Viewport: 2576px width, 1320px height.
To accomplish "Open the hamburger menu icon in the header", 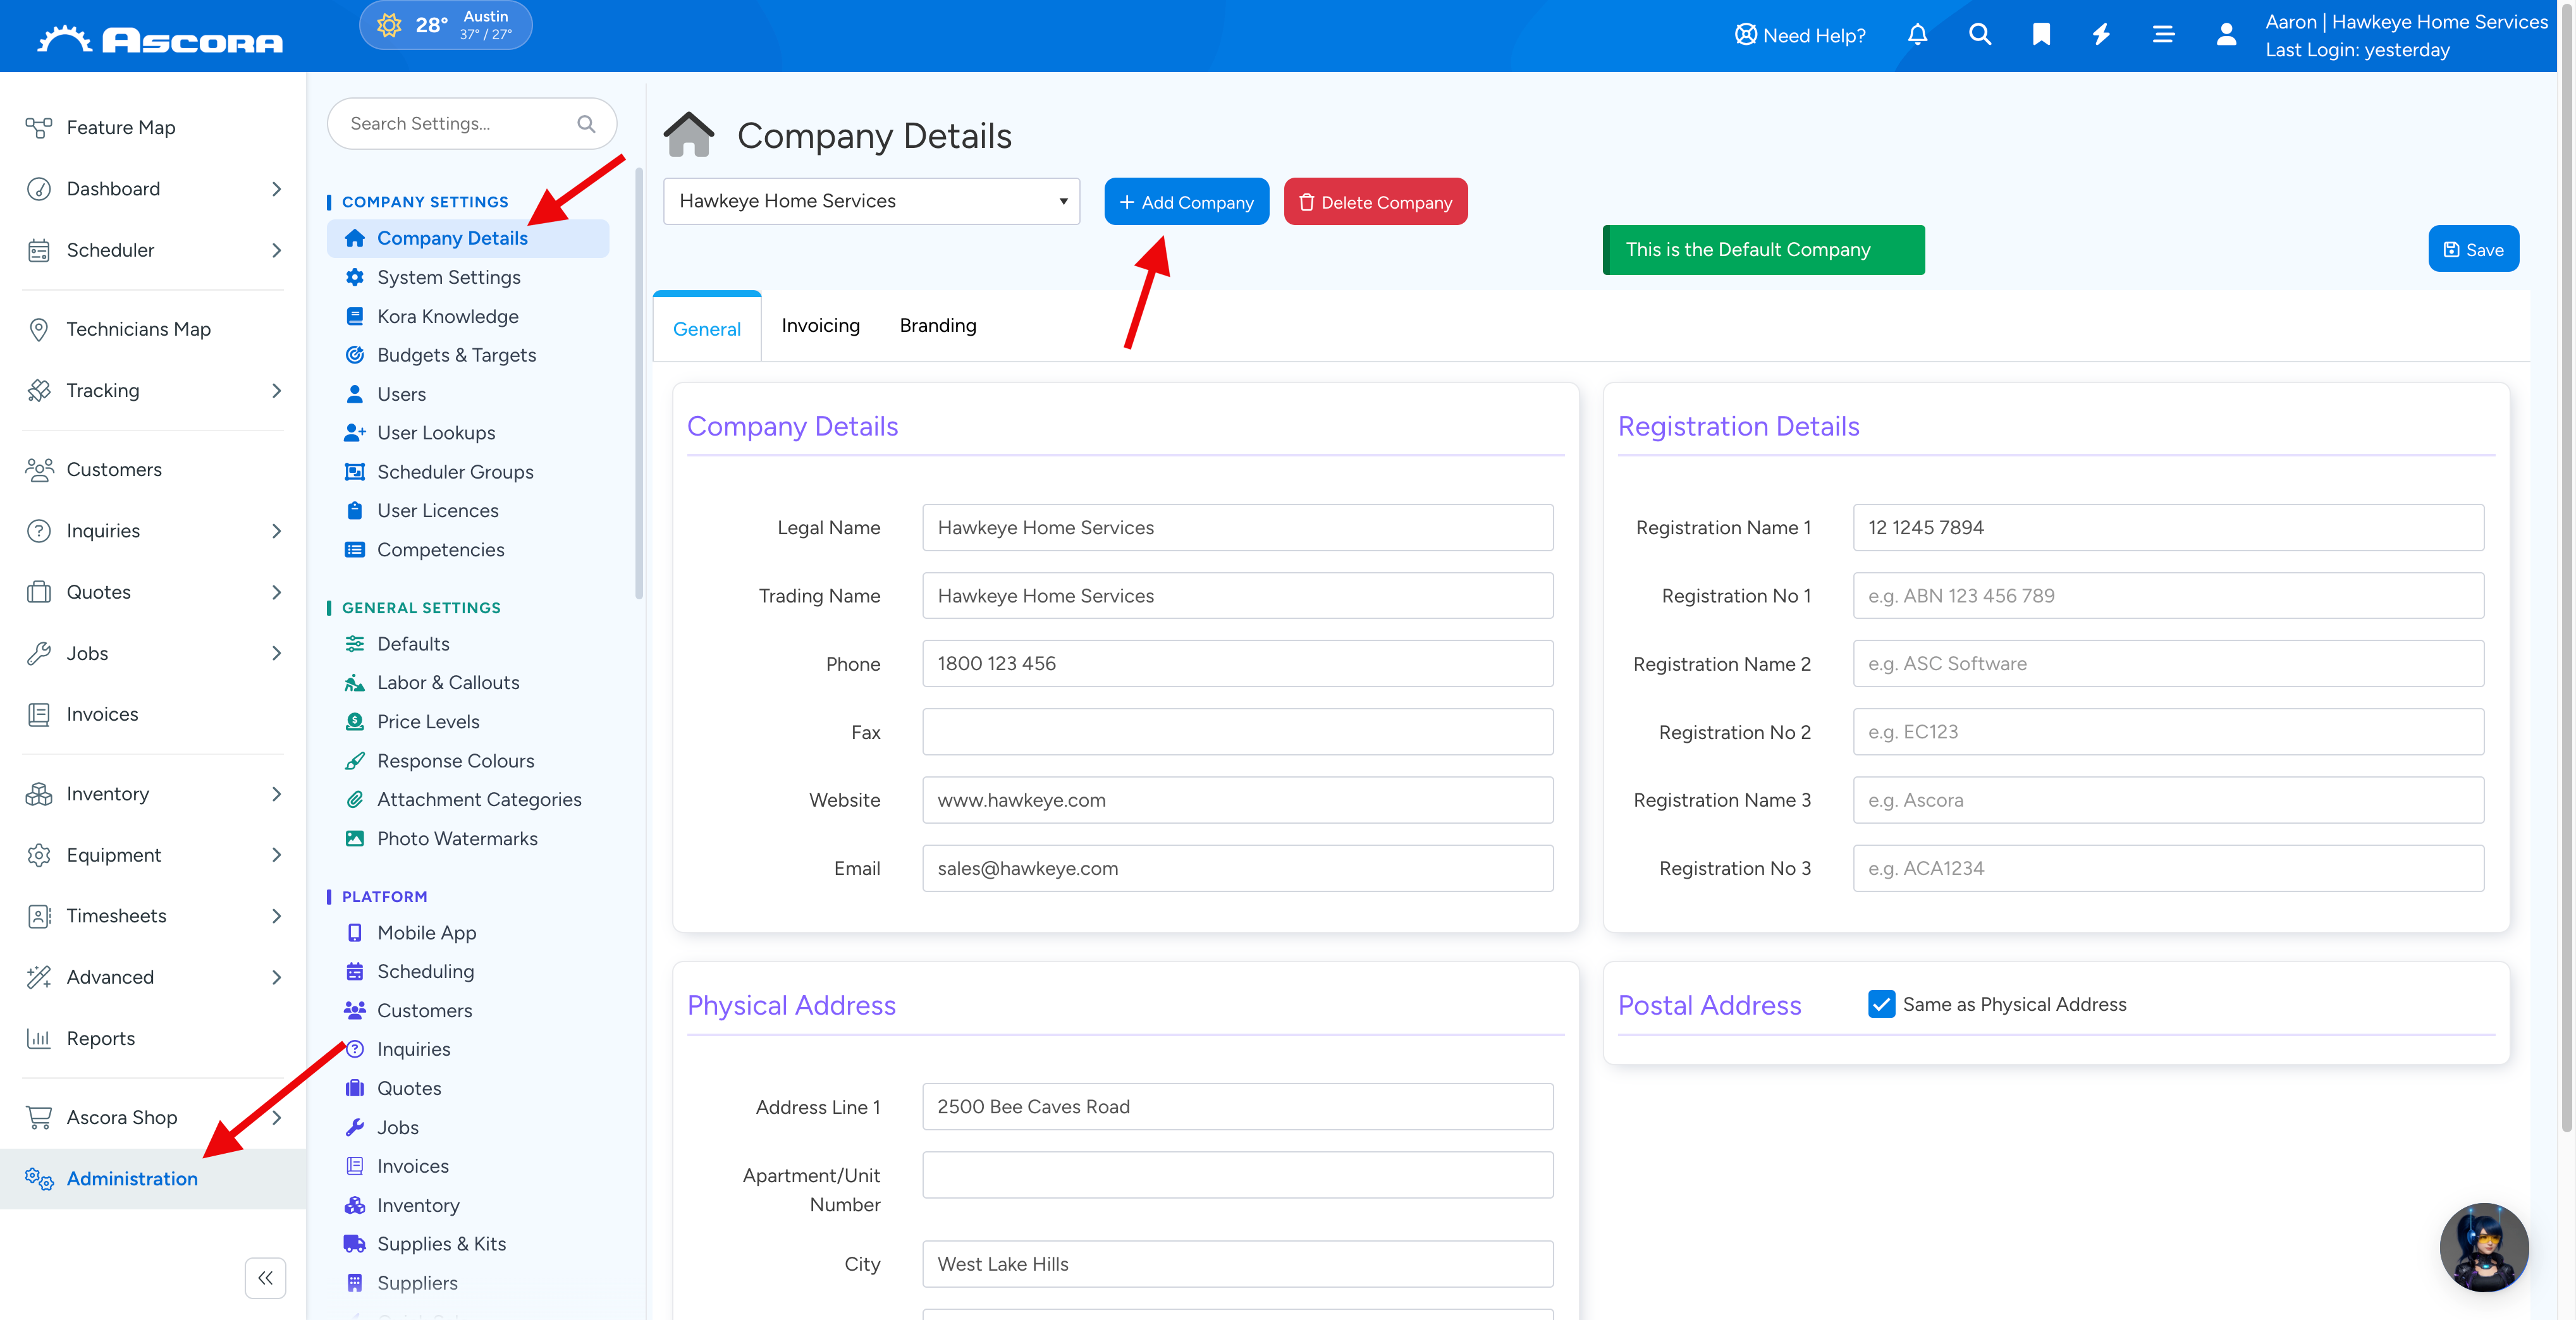I will pyautogui.click(x=2163, y=35).
